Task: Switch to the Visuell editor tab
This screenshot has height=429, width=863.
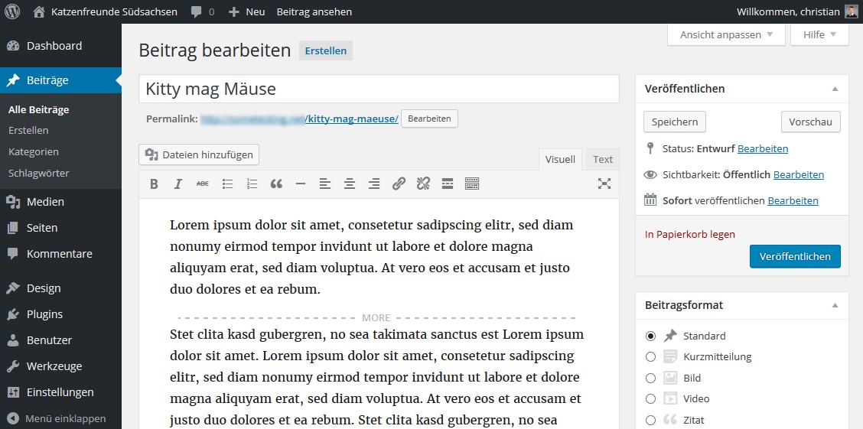Action: click(560, 160)
